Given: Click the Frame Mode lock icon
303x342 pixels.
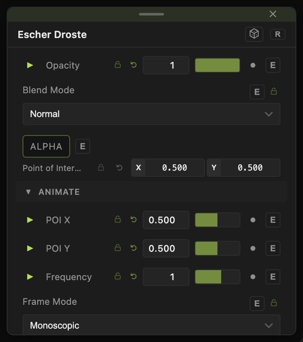Looking at the screenshot, I should [x=274, y=303].
